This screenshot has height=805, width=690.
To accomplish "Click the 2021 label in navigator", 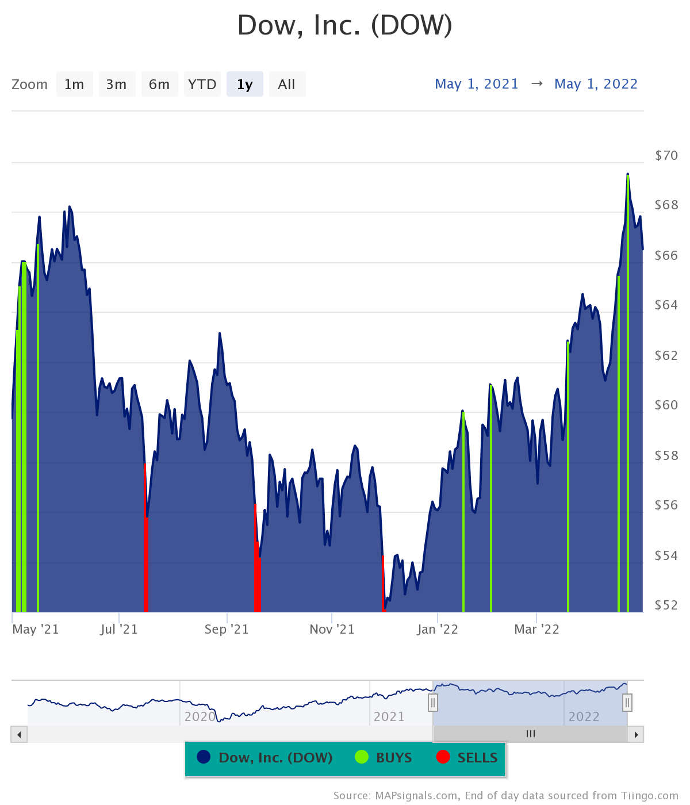I will pyautogui.click(x=389, y=716).
